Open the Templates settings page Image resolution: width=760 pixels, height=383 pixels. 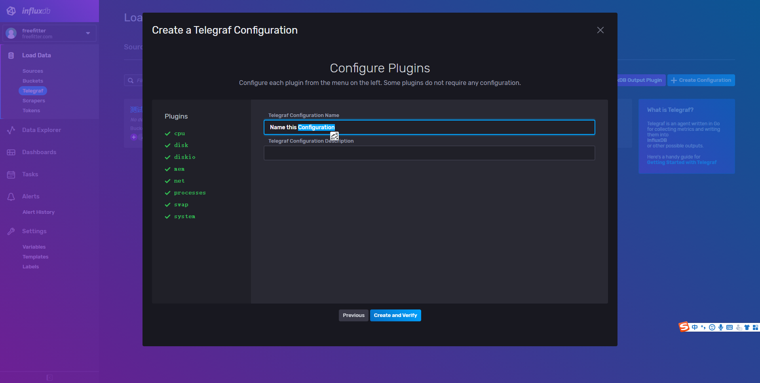coord(36,257)
